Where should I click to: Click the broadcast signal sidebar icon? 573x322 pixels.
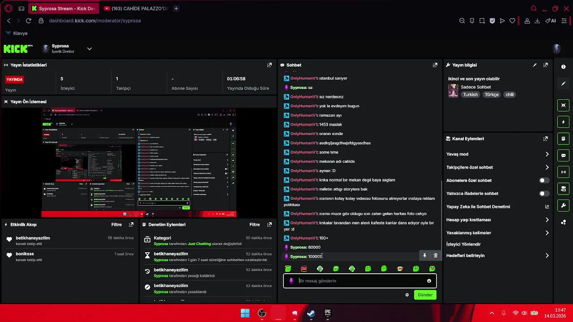tap(563, 172)
